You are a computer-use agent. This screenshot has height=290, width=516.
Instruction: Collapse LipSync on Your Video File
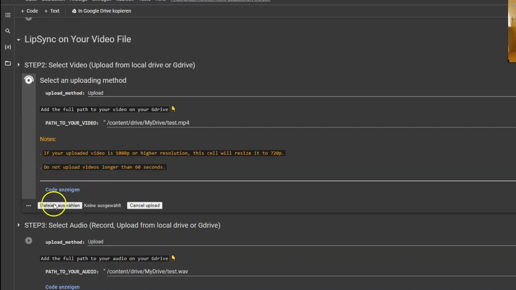(x=19, y=39)
